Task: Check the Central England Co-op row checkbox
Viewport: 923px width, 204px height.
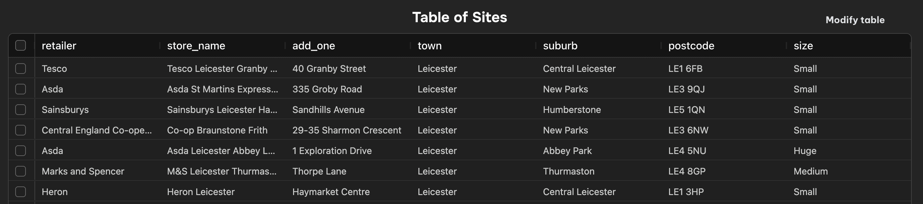Action: coord(21,130)
